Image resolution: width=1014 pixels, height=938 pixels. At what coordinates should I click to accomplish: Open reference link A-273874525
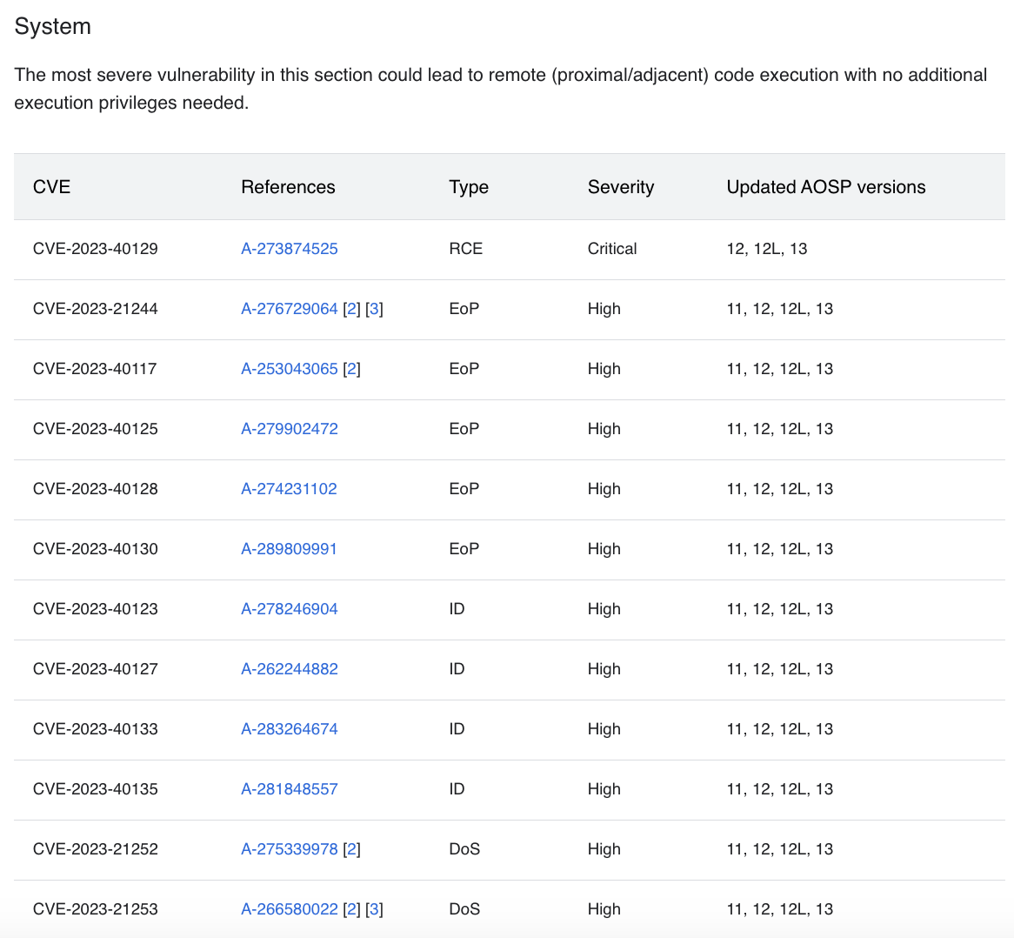click(x=289, y=249)
